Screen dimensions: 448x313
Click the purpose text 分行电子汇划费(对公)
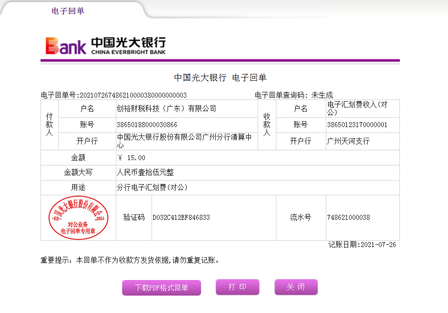click(x=152, y=188)
